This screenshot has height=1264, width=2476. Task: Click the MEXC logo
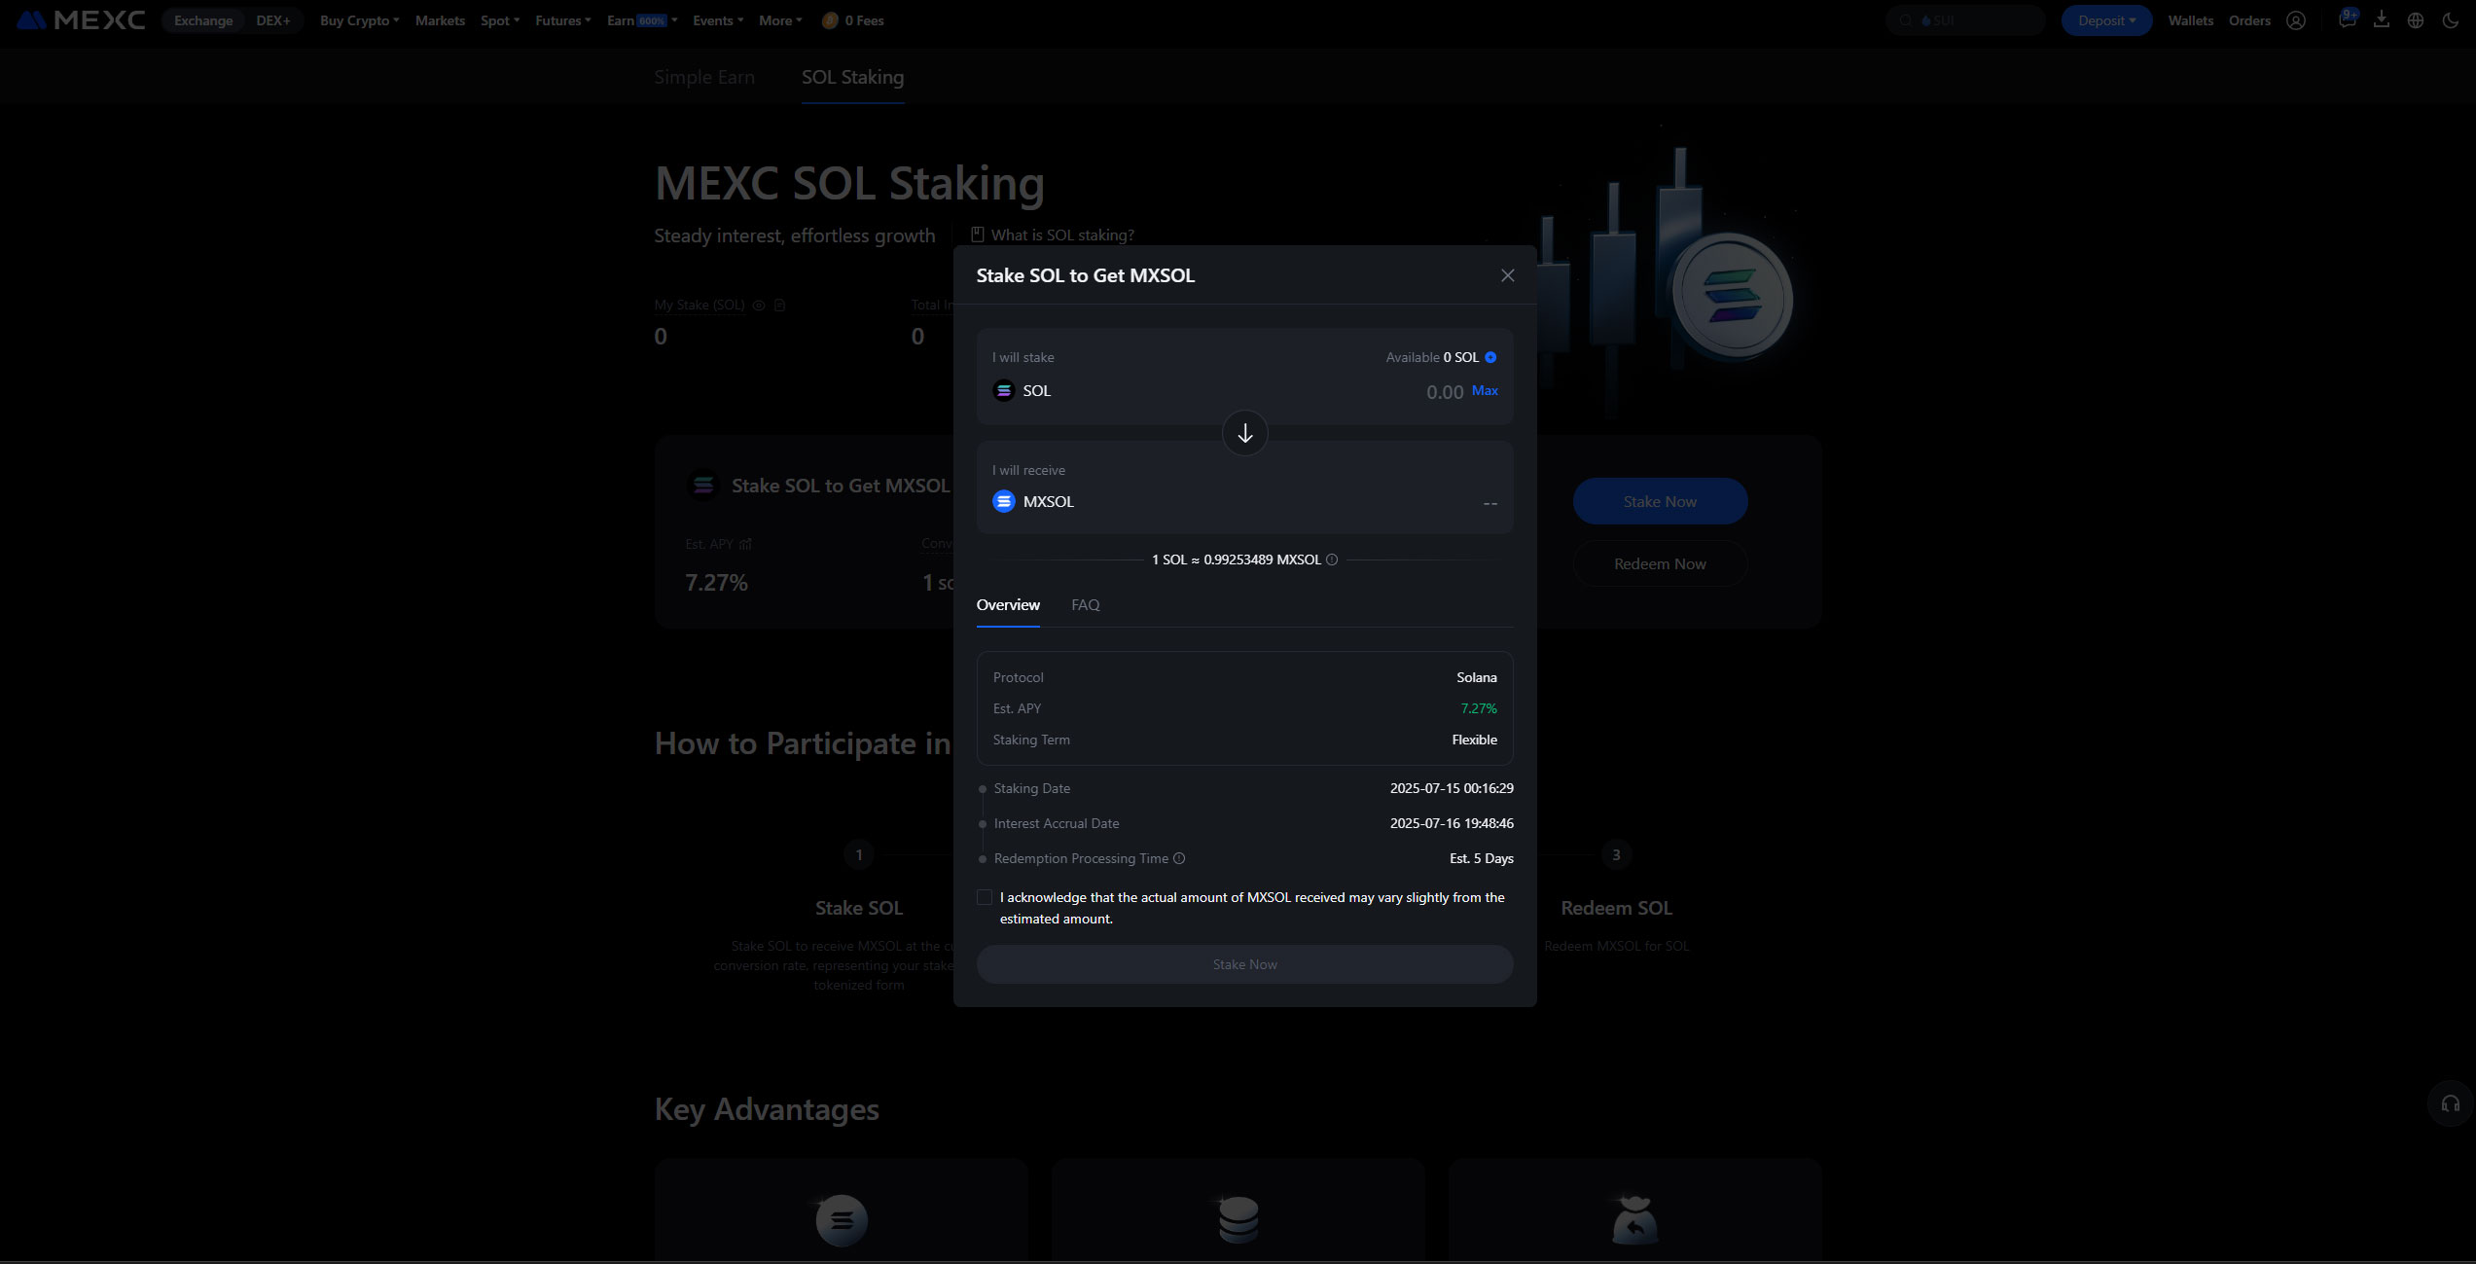81,20
